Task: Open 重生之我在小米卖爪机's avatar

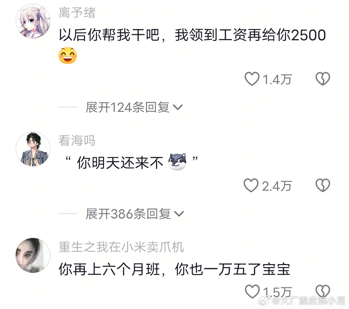Action: coord(33,255)
